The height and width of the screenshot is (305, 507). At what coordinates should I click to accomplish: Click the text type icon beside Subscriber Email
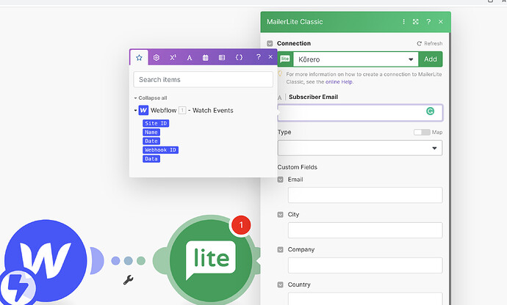[x=280, y=98]
